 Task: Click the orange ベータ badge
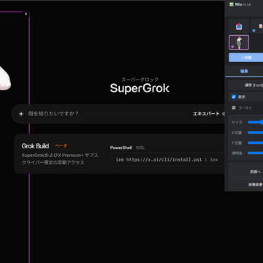click(61, 145)
